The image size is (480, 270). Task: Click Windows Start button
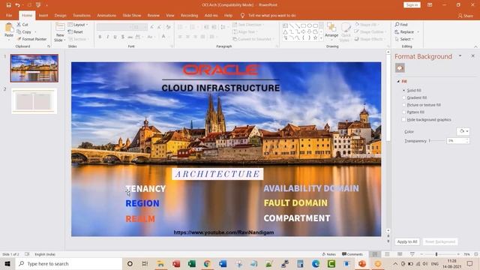(x=7, y=263)
